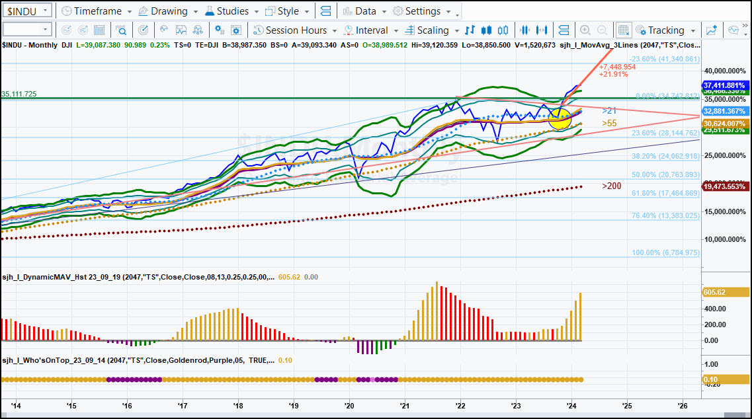Click the >200 moving average label
Screen dimensions: 752x419
point(612,186)
